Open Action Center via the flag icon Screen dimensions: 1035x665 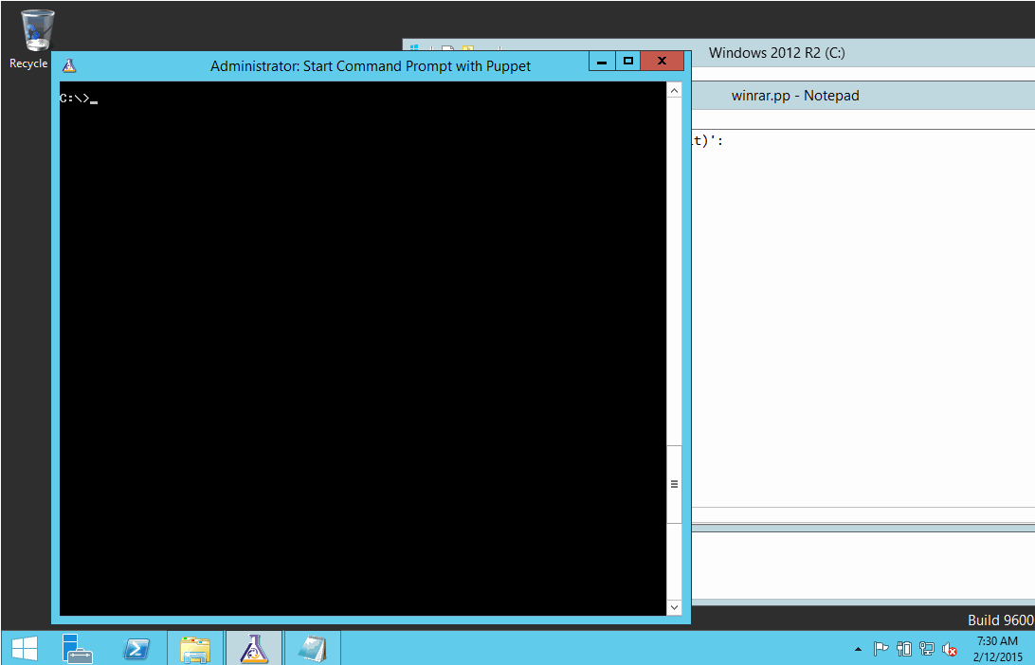[880, 649]
